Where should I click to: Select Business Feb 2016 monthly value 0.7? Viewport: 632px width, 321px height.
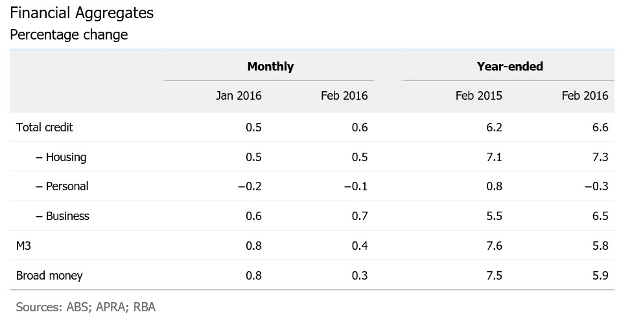point(360,216)
